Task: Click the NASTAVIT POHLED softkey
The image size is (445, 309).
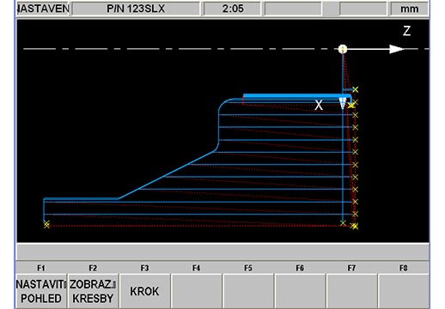Action: pos(41,291)
